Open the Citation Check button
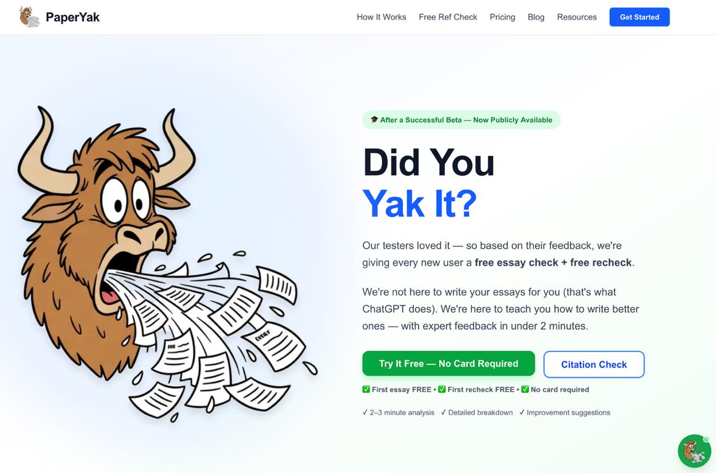This screenshot has width=716, height=473. click(x=594, y=364)
